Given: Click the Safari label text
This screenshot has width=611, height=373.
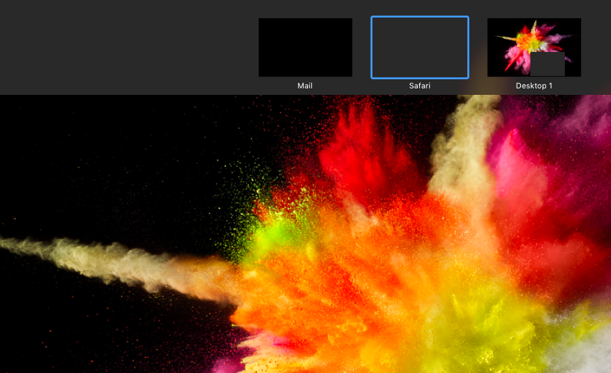Looking at the screenshot, I should (420, 86).
